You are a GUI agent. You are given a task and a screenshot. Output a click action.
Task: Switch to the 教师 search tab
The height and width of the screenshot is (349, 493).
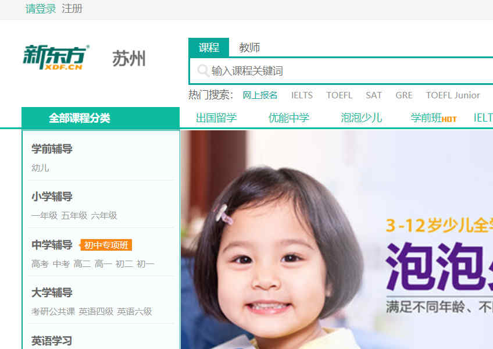pyautogui.click(x=249, y=48)
